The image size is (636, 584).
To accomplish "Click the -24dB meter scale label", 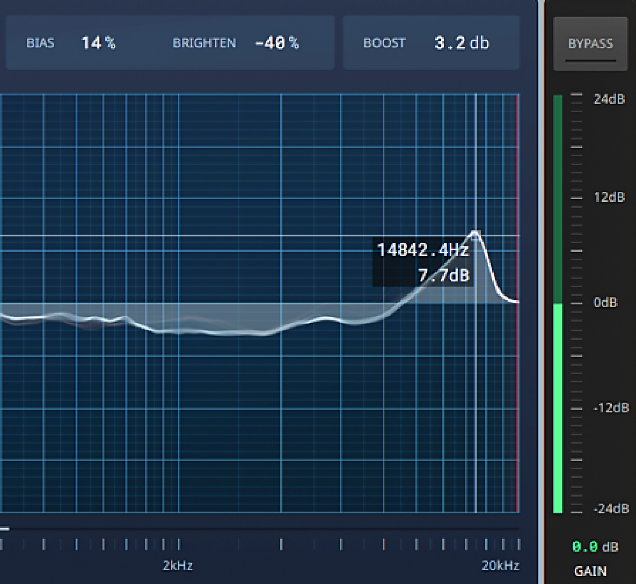I will 611,508.
